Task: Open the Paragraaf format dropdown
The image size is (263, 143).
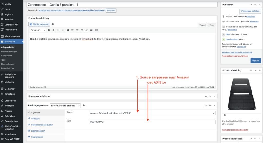Action: click(37, 30)
